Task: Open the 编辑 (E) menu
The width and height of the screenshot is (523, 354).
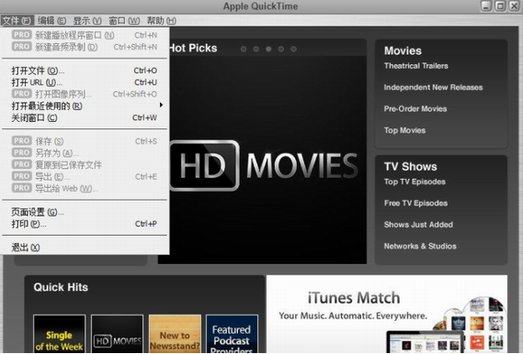Action: point(51,20)
